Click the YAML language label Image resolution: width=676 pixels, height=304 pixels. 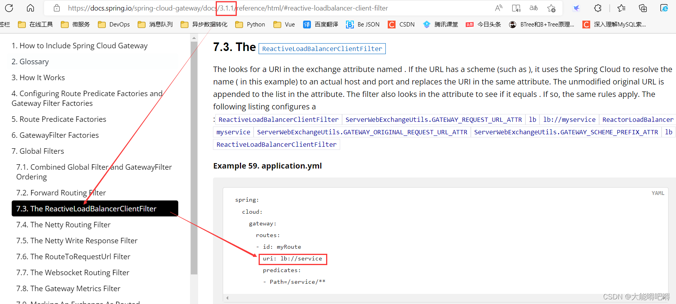[658, 193]
